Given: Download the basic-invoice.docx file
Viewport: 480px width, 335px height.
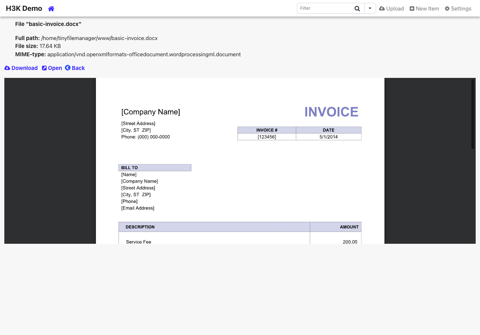Looking at the screenshot, I should pos(21,68).
